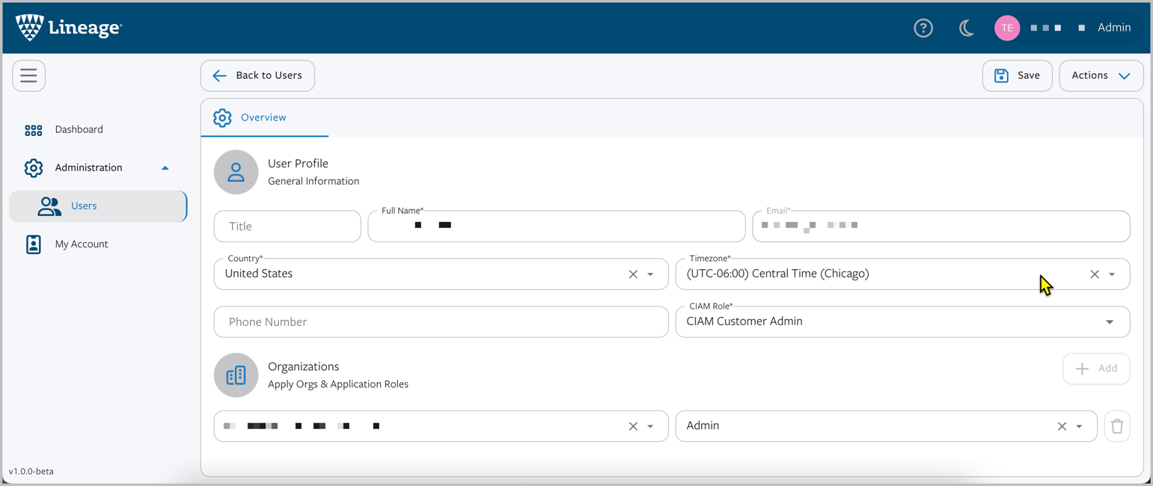This screenshot has width=1153, height=486.
Task: Click the help question mark icon
Action: click(x=923, y=28)
